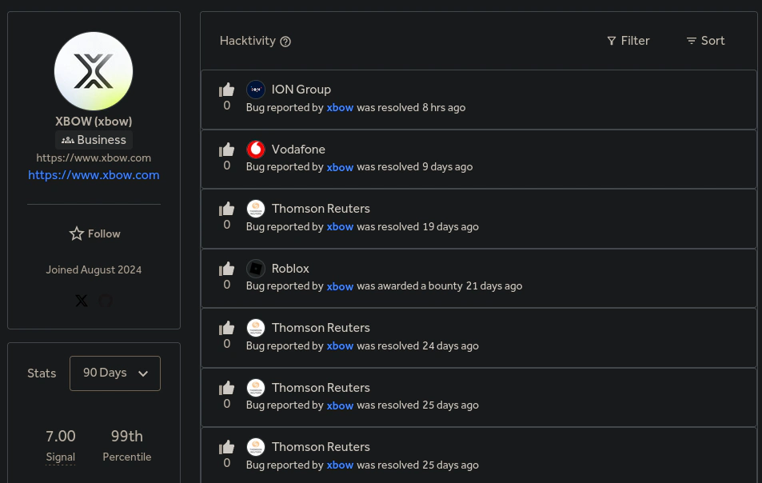The image size is (762, 483).
Task: Open the Hacktivity section header
Action: 248,41
